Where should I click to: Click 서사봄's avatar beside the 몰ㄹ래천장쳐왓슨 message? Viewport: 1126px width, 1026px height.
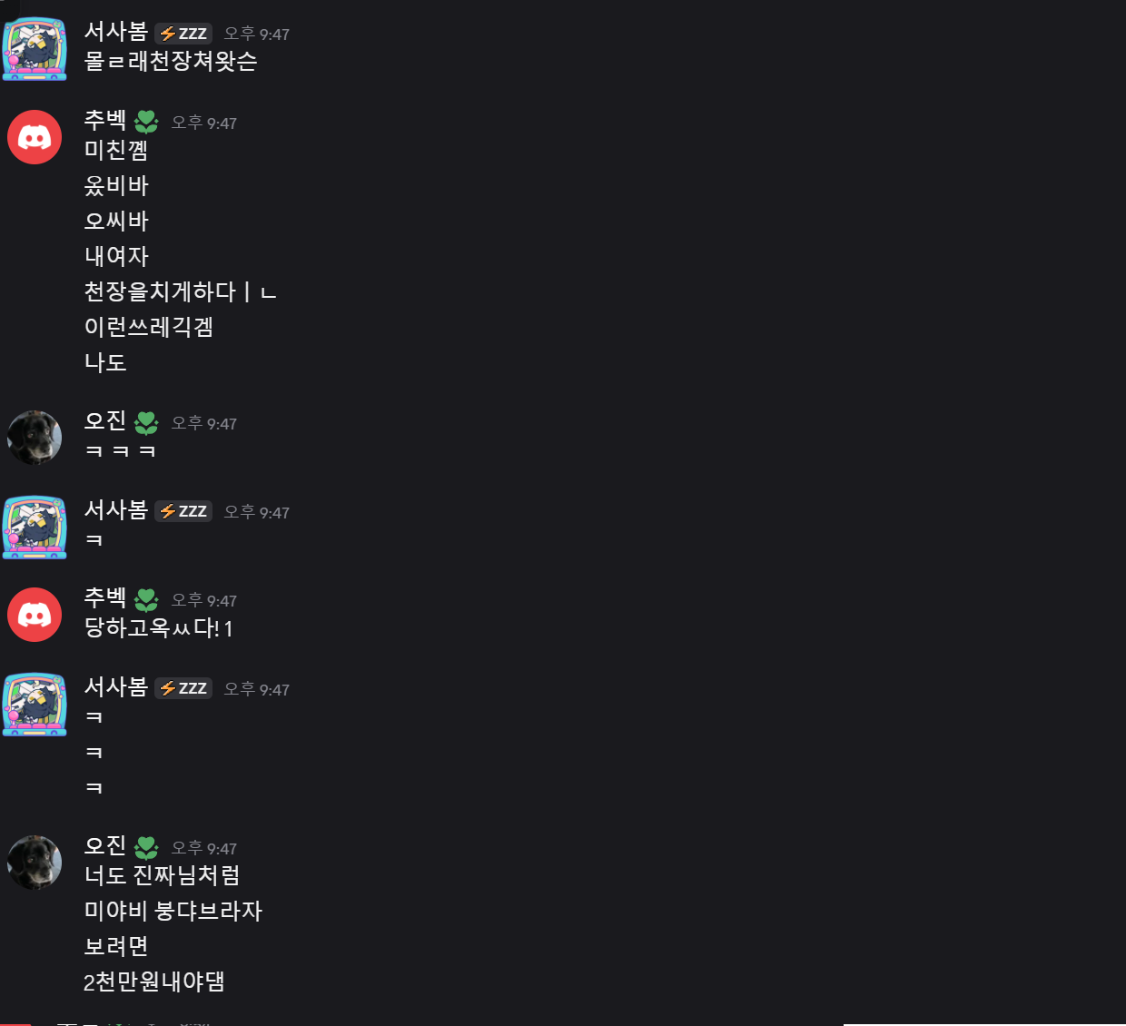(x=35, y=49)
